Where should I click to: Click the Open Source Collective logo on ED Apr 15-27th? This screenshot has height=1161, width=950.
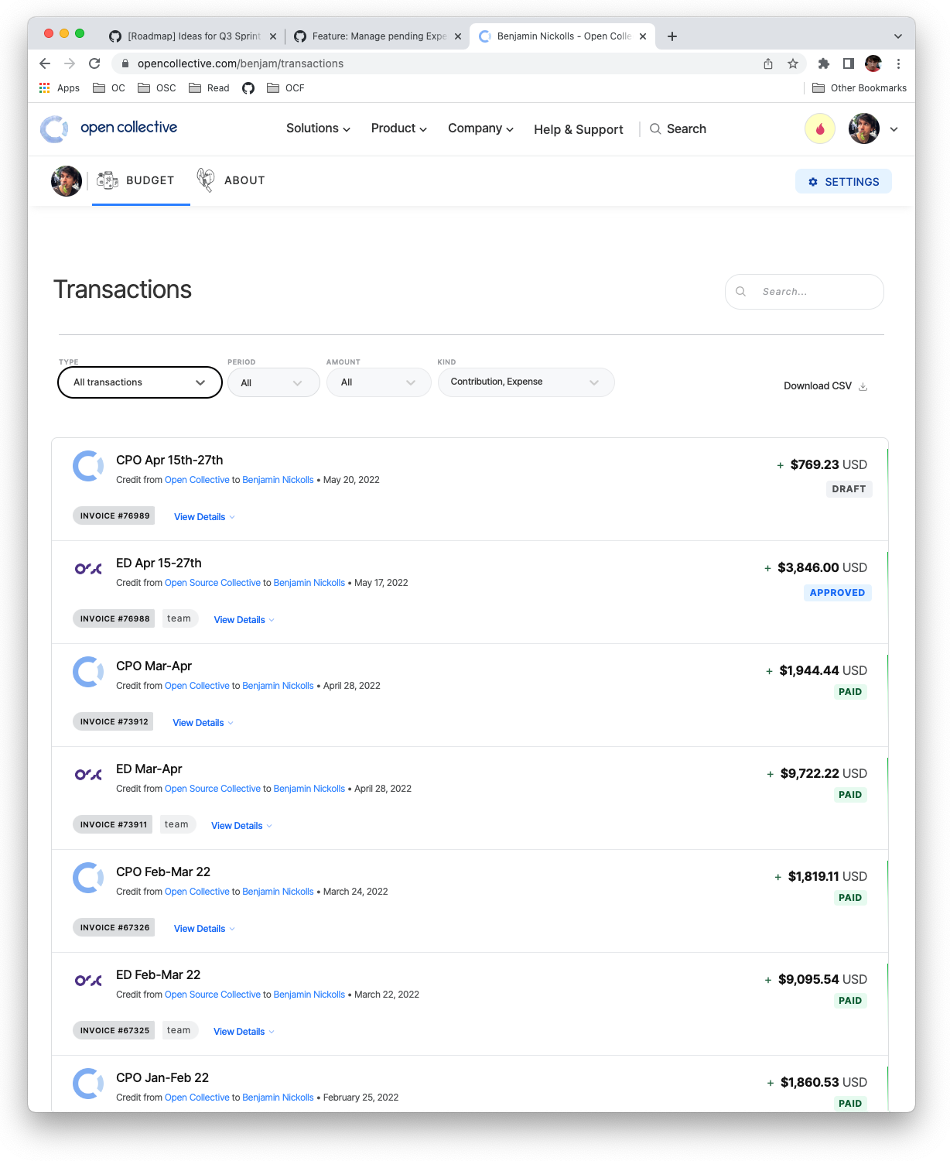[87, 568]
